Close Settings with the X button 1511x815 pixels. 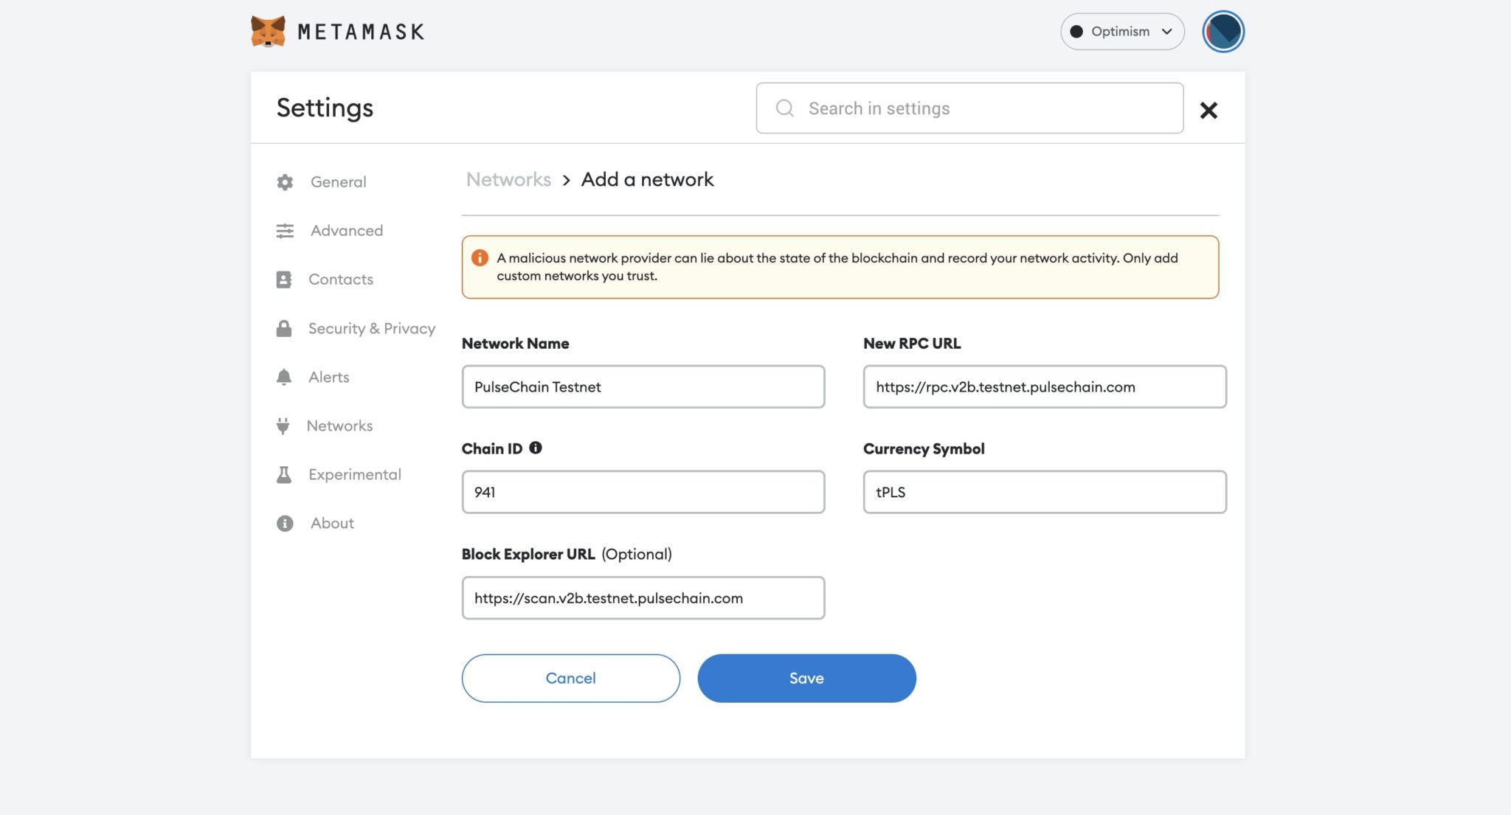point(1209,110)
